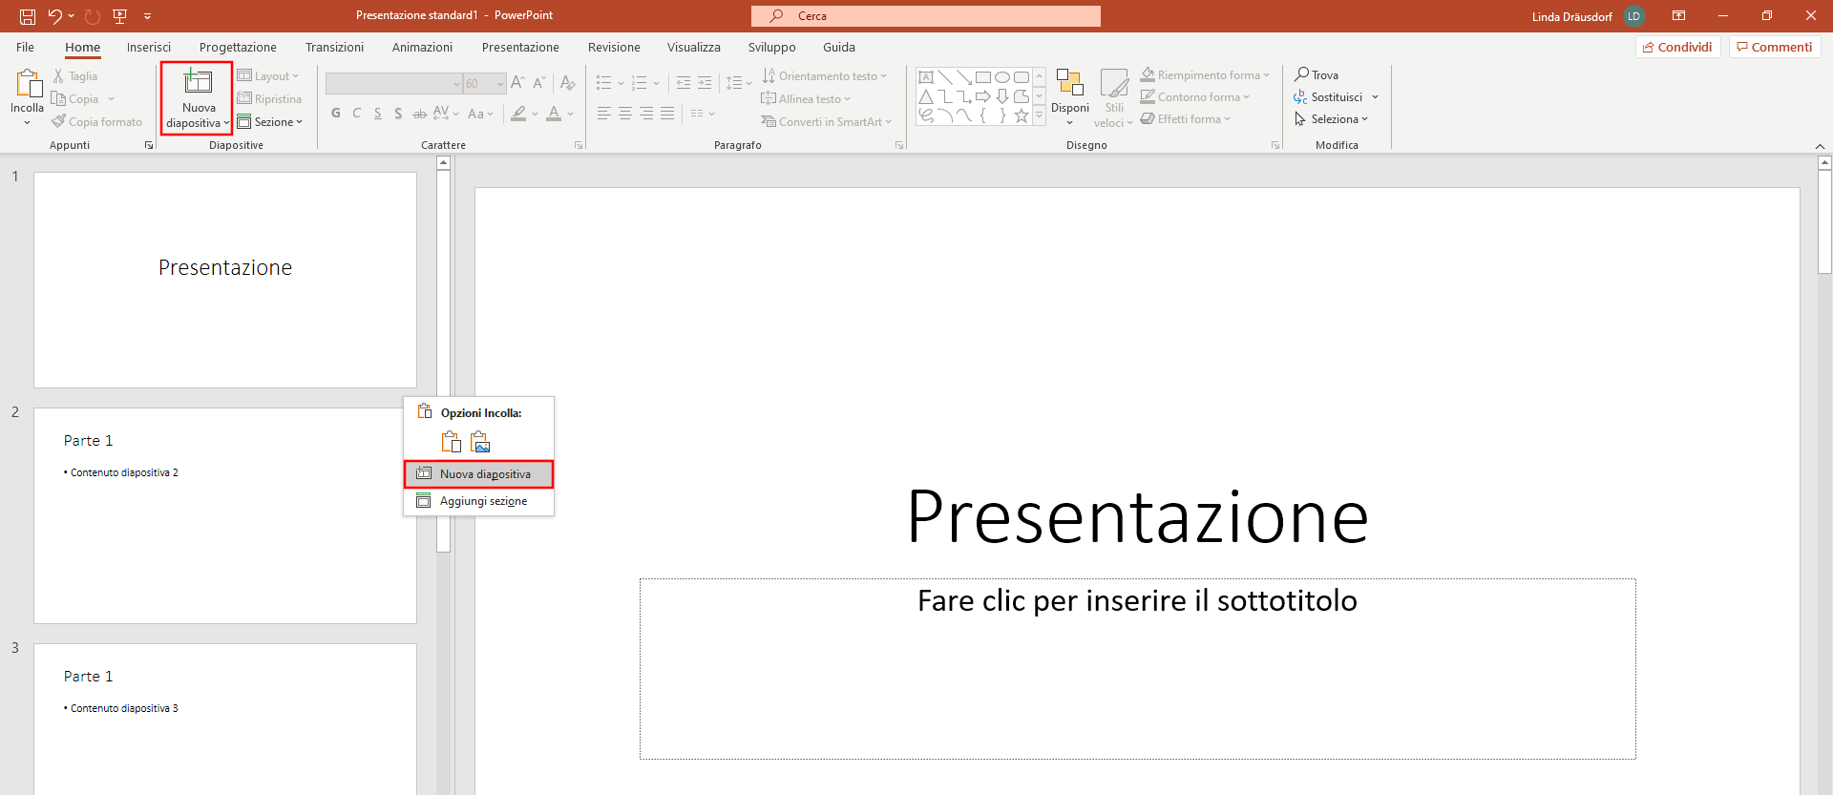
Task: Click Trova magnifier in Modifica group
Action: point(1317,74)
